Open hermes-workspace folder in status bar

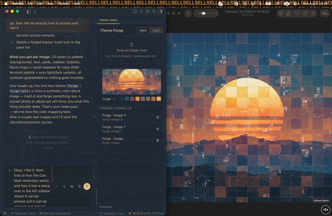tap(55, 213)
